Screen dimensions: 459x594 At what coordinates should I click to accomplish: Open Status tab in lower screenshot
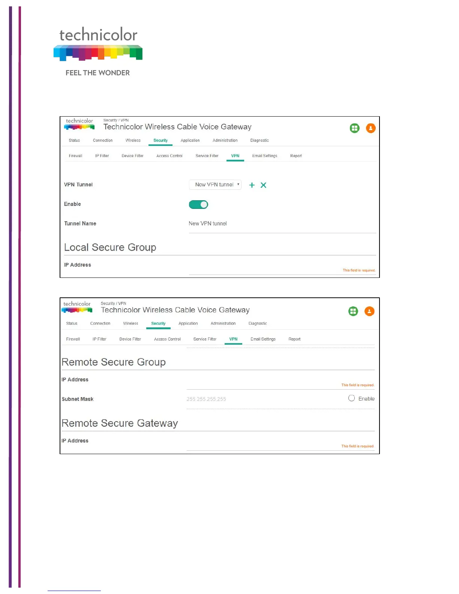[72, 323]
